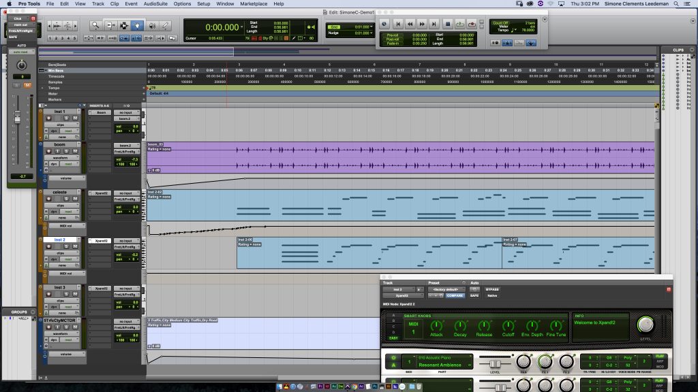Screen dimensions: 698x392
Task: Open the celeste MIDI vol lane selector
Action: coord(66,226)
